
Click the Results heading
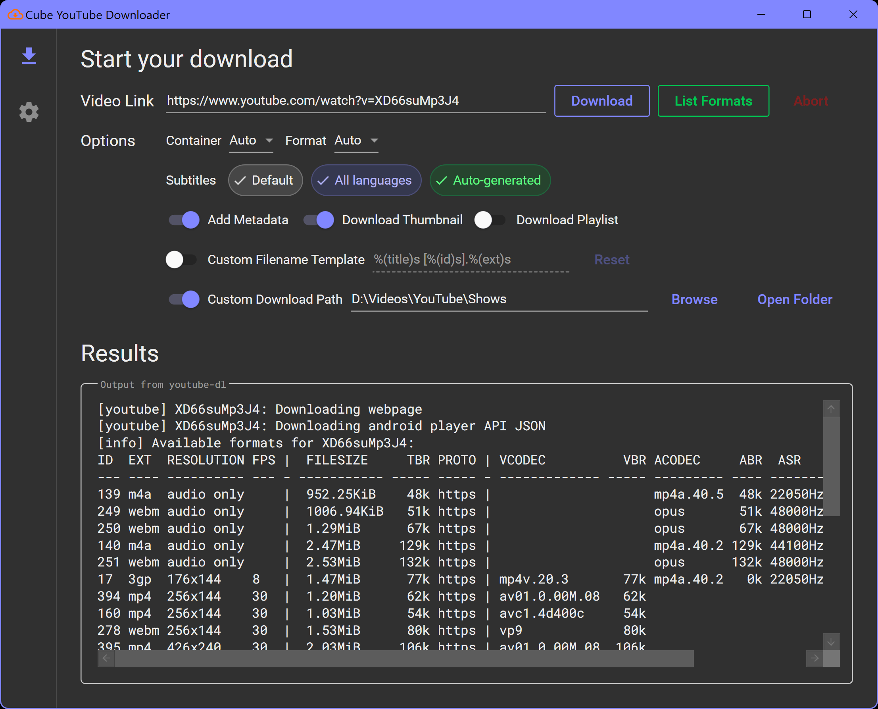tap(119, 353)
